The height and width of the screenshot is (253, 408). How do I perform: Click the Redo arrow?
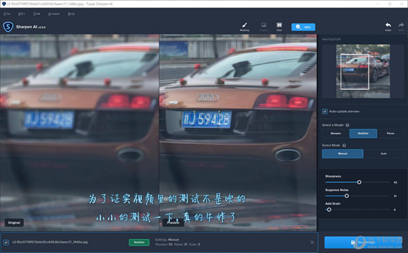401,27
